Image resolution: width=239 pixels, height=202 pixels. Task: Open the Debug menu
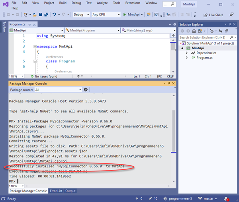[76, 3]
